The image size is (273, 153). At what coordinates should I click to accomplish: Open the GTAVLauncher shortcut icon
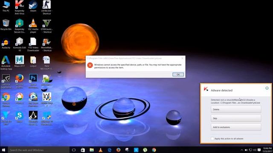(46, 26)
